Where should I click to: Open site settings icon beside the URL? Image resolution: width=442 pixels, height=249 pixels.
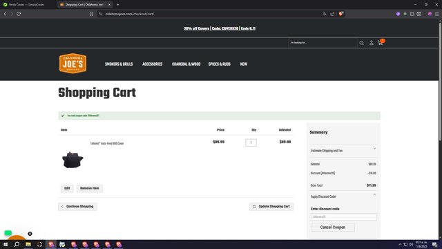pyautogui.click(x=100, y=14)
